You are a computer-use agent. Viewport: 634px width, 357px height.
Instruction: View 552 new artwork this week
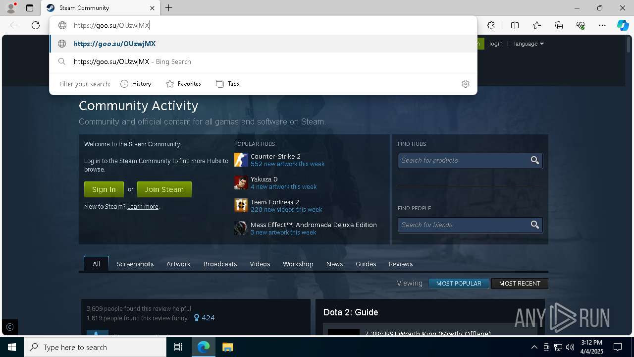pos(287,164)
